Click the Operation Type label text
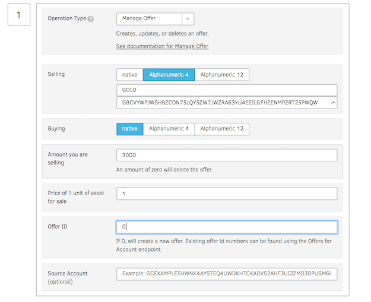371x302 pixels. 66,19
